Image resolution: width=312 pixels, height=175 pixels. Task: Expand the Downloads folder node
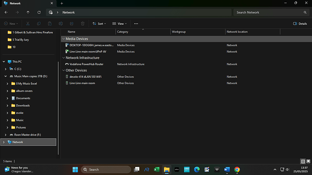point(7,105)
